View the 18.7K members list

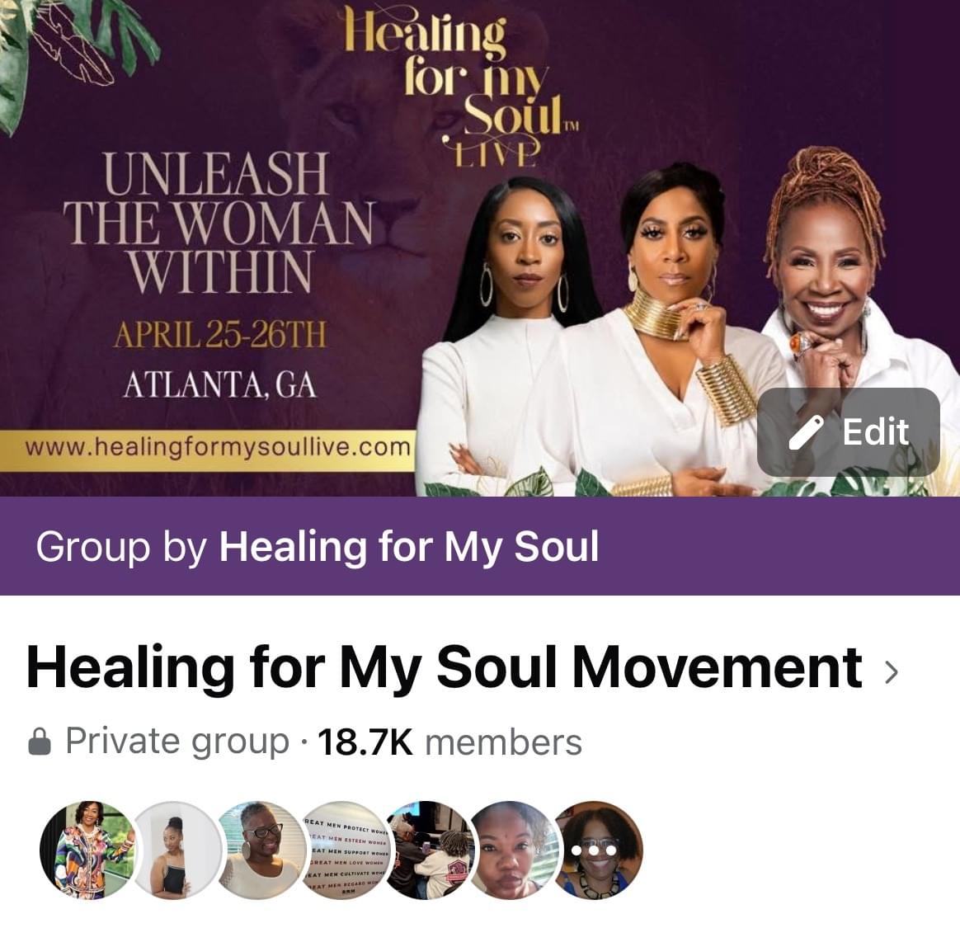(x=450, y=742)
